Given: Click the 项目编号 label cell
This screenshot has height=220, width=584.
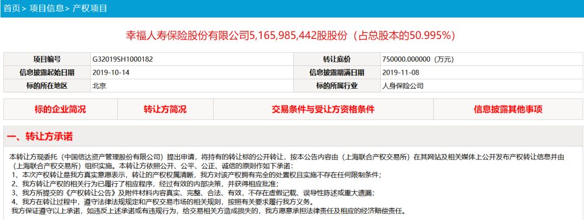Looking at the screenshot, I should pyautogui.click(x=47, y=59).
